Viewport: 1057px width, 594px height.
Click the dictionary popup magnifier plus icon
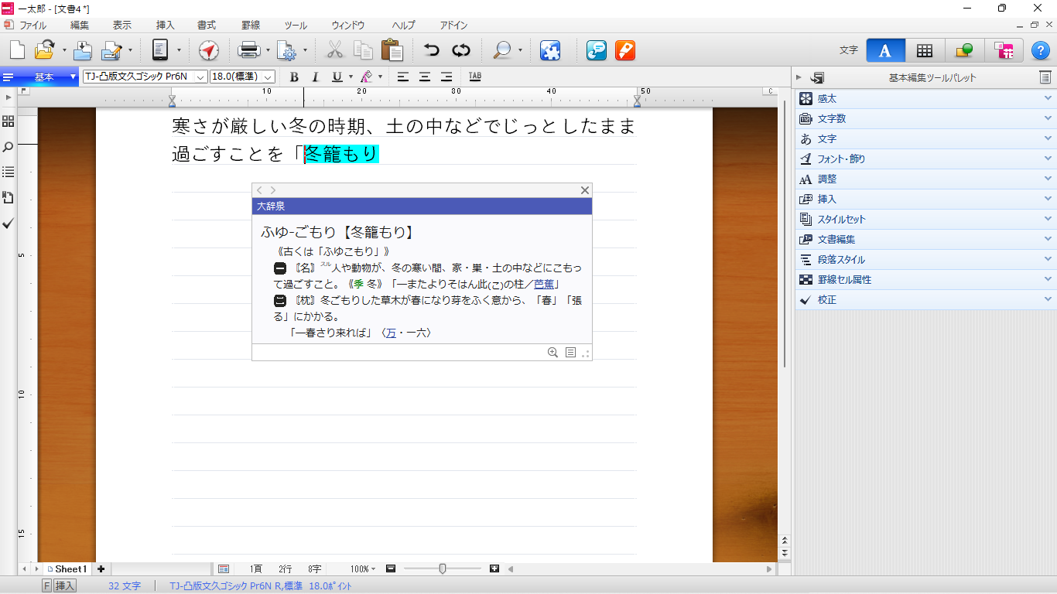[x=552, y=353]
